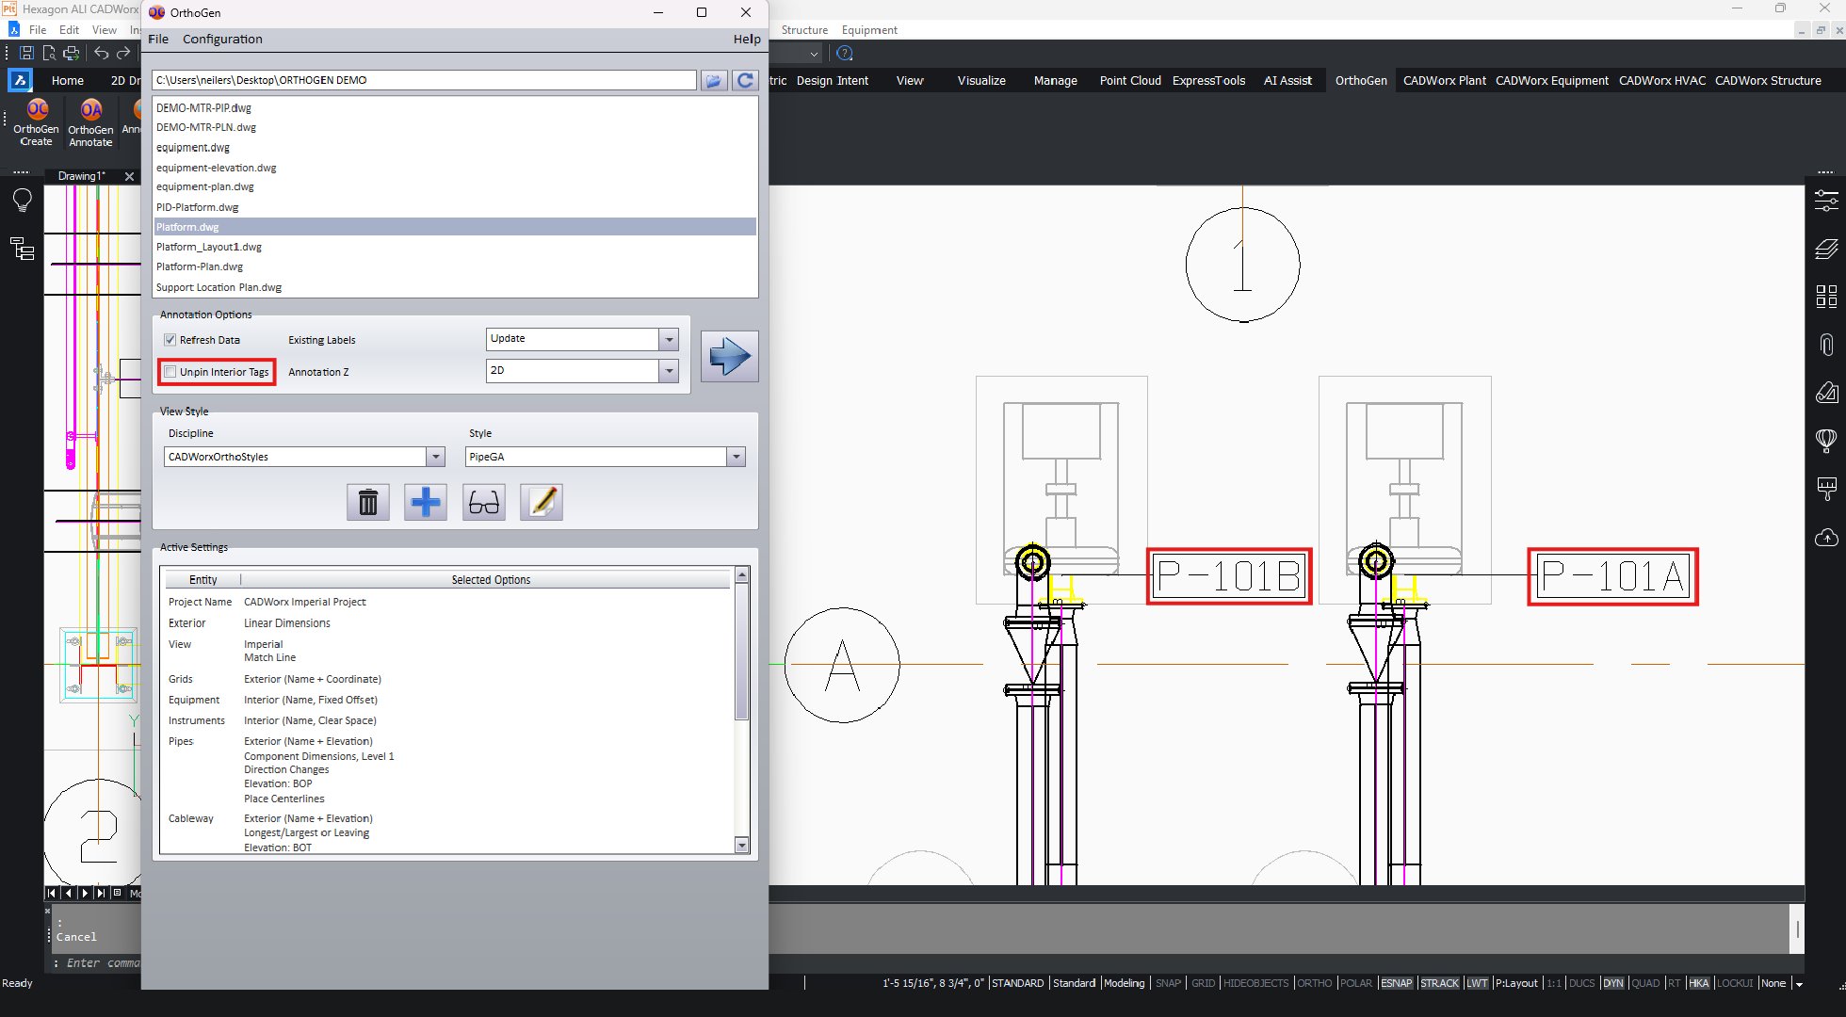Uncheck the Refresh Data checkbox
Screen dimensions: 1846x1017
[170, 340]
